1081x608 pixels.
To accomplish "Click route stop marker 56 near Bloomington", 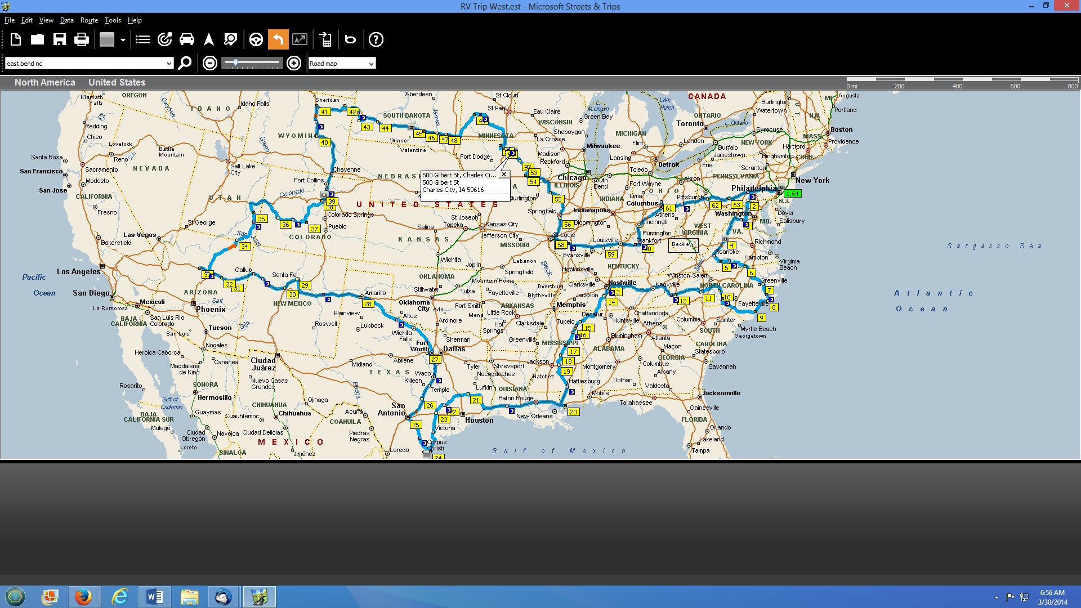I will [568, 225].
